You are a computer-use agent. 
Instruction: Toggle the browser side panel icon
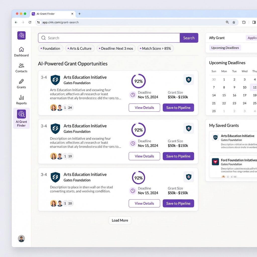[x=254, y=22]
